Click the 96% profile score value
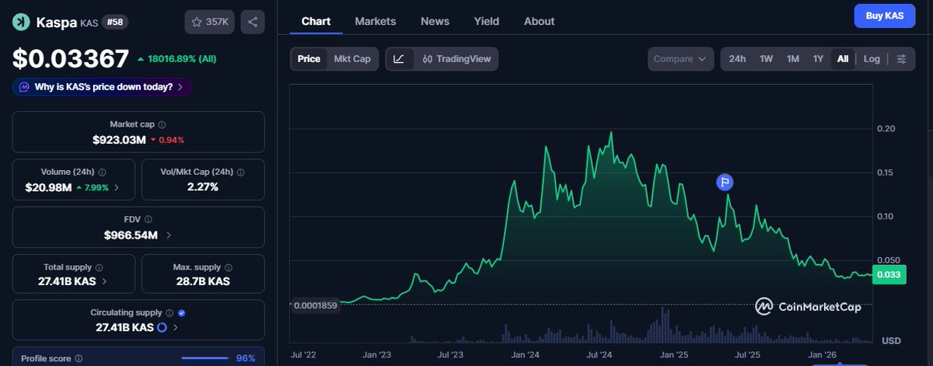933x366 pixels. tap(246, 358)
